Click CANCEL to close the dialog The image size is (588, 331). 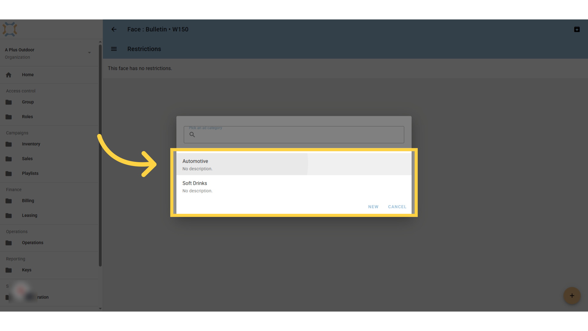pos(397,207)
